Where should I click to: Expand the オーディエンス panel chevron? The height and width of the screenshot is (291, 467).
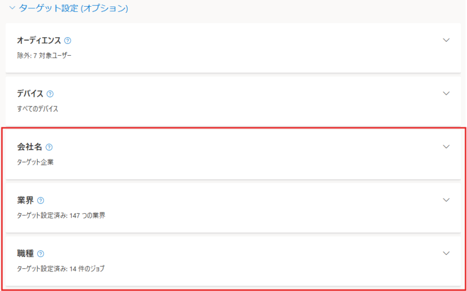pyautogui.click(x=446, y=40)
